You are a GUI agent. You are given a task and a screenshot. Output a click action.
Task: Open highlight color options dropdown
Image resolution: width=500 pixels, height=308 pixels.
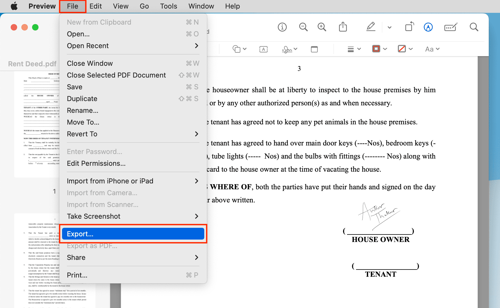tap(389, 27)
